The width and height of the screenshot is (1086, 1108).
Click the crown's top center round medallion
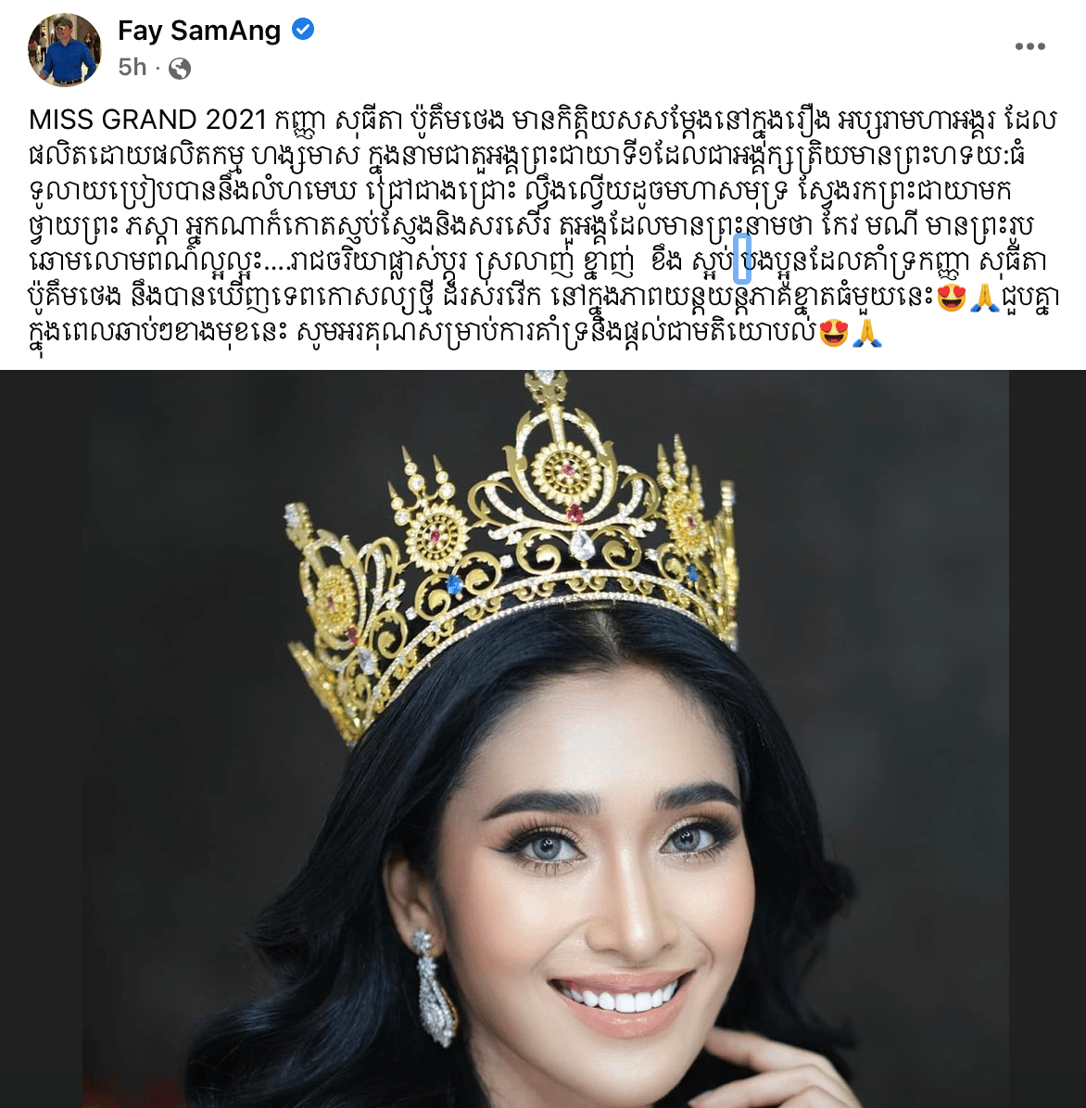(565, 469)
